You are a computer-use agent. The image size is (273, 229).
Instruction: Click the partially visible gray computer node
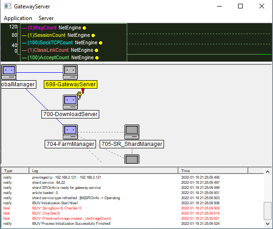132,159
